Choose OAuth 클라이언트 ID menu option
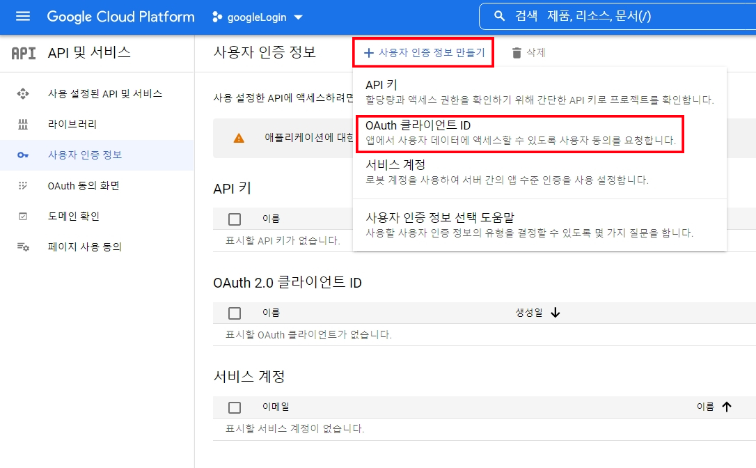The height and width of the screenshot is (468, 756). pyautogui.click(x=520, y=134)
